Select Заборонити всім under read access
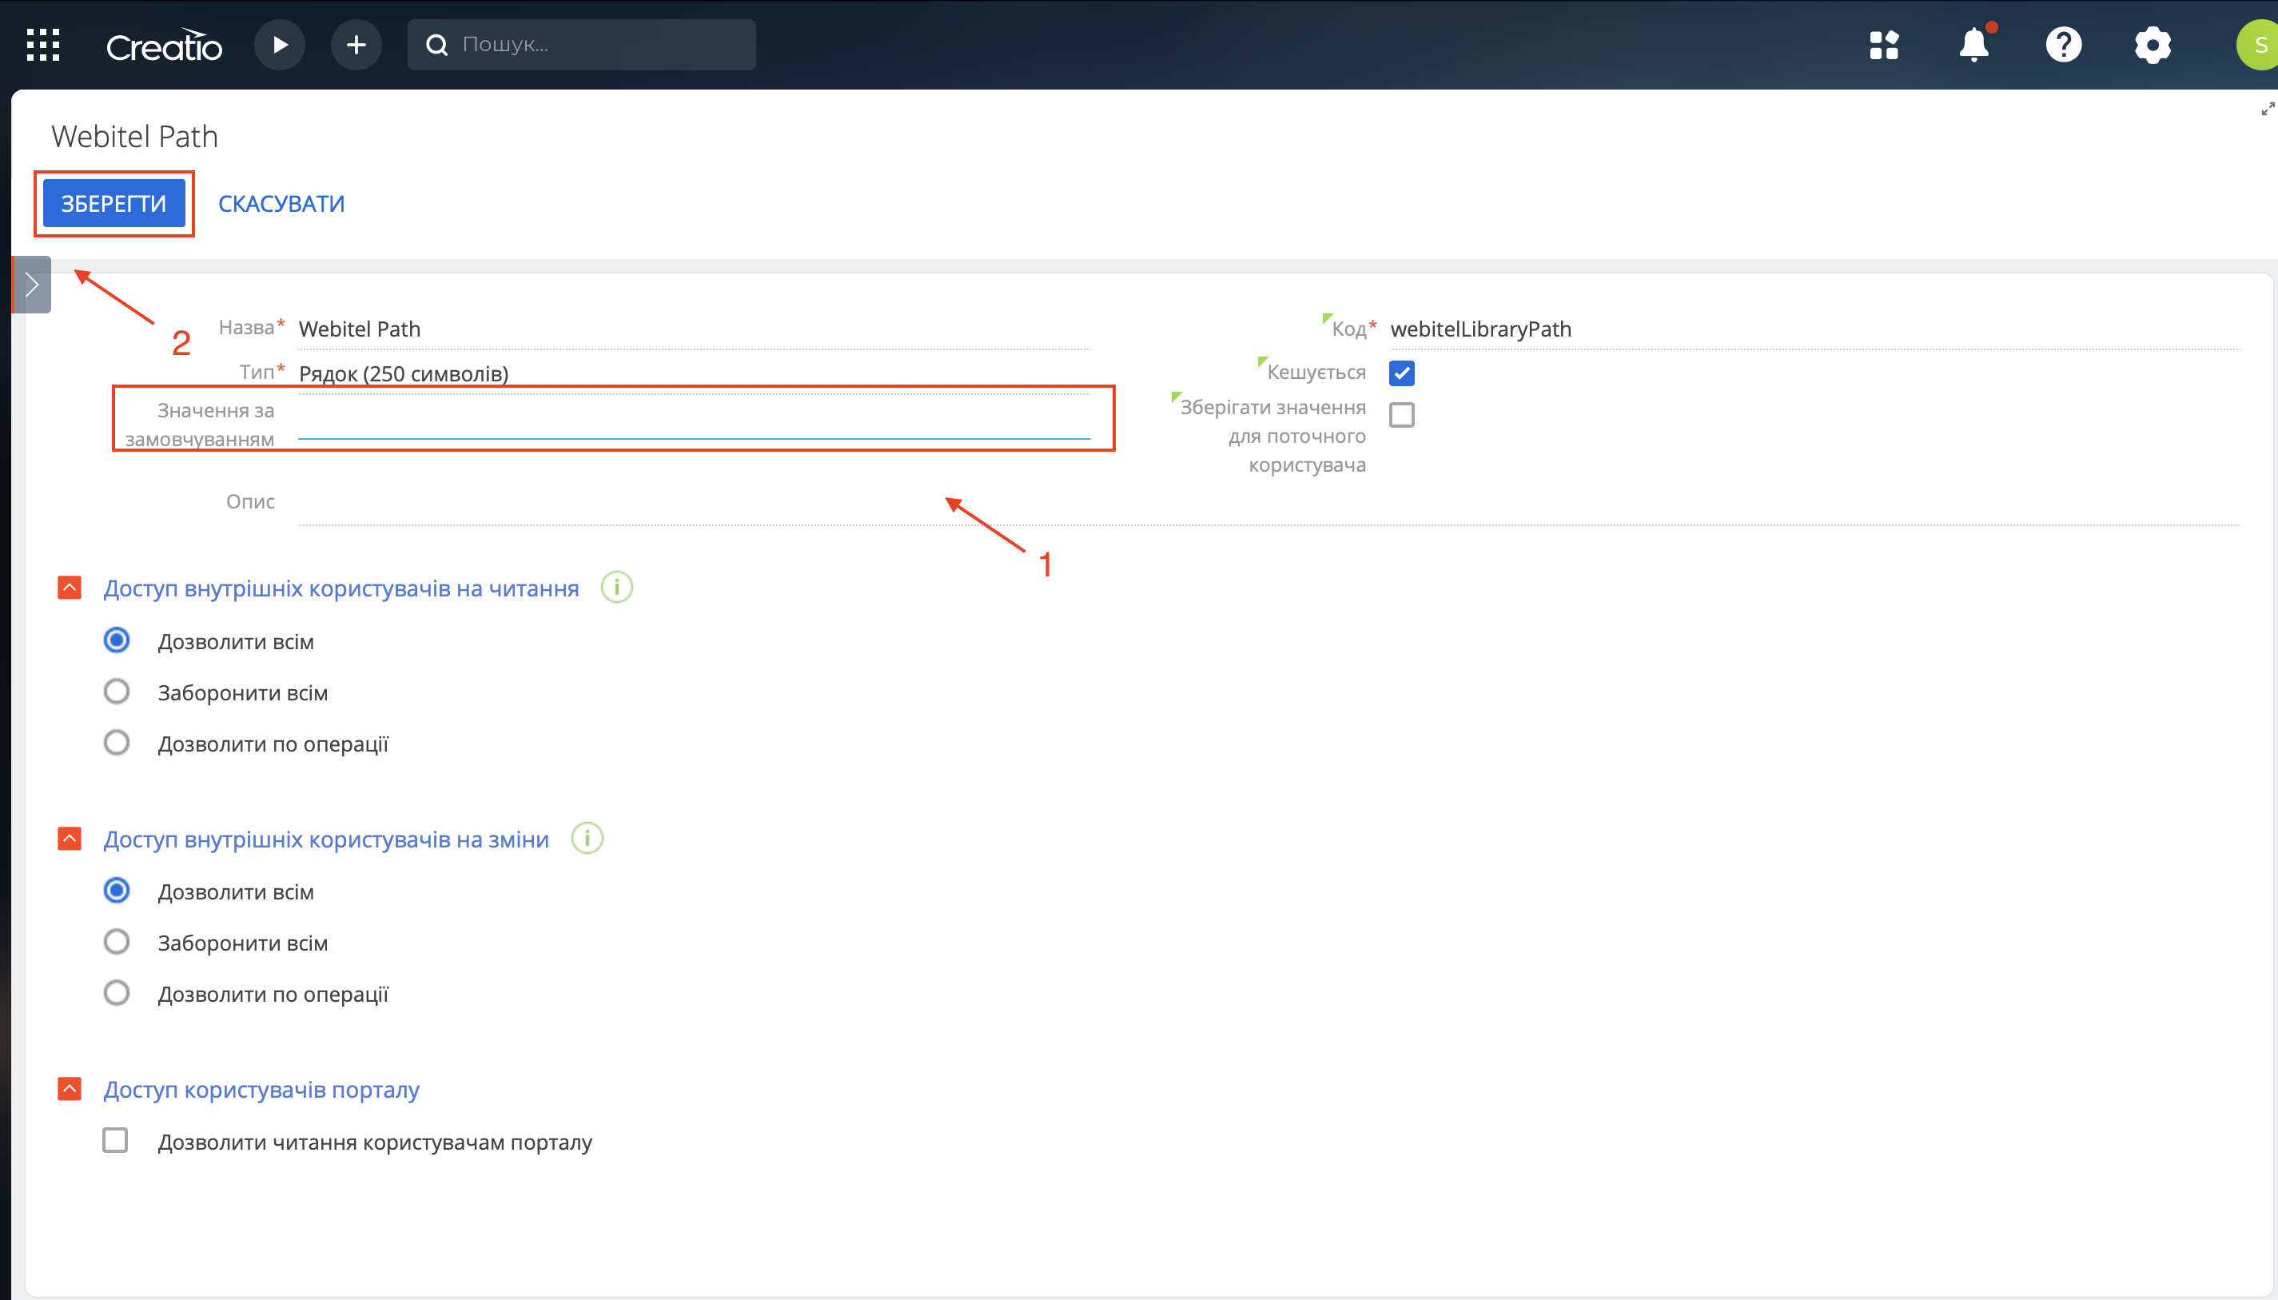This screenshot has height=1300, width=2278. tap(116, 692)
